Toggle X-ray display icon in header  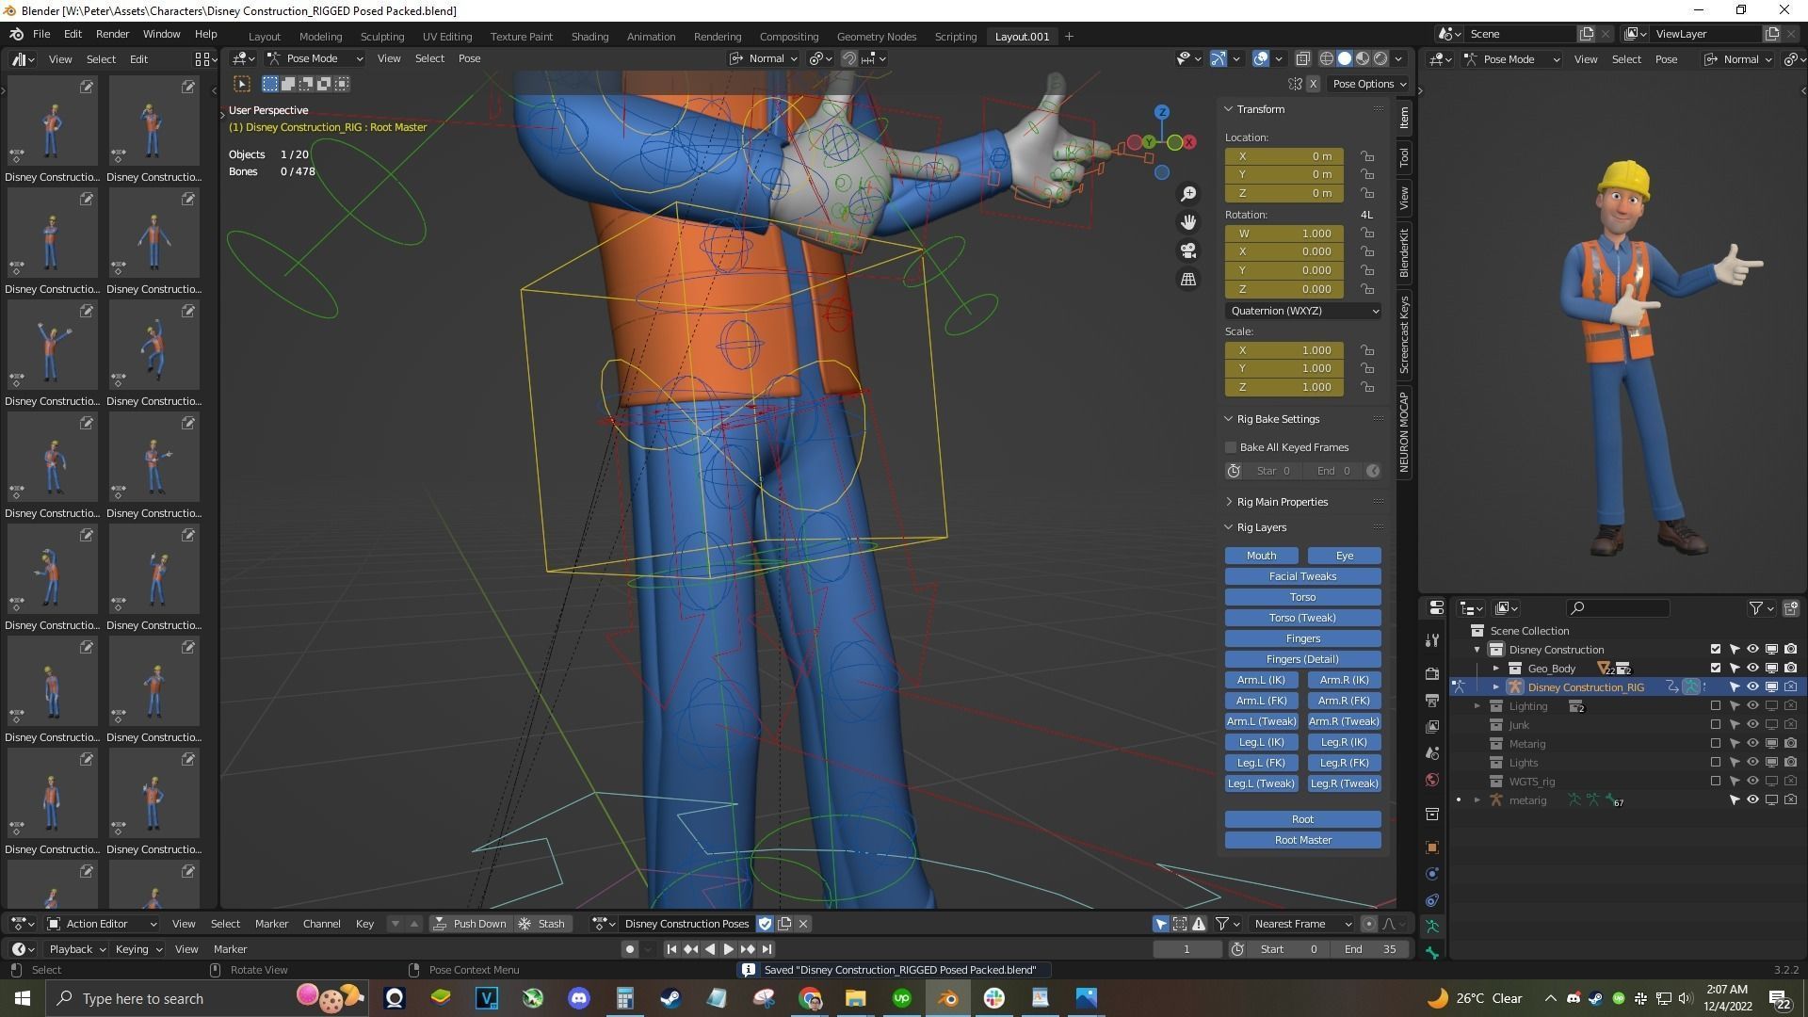coord(1303,58)
